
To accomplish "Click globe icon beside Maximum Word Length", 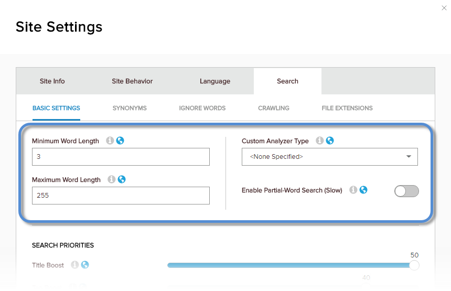I will (x=122, y=179).
